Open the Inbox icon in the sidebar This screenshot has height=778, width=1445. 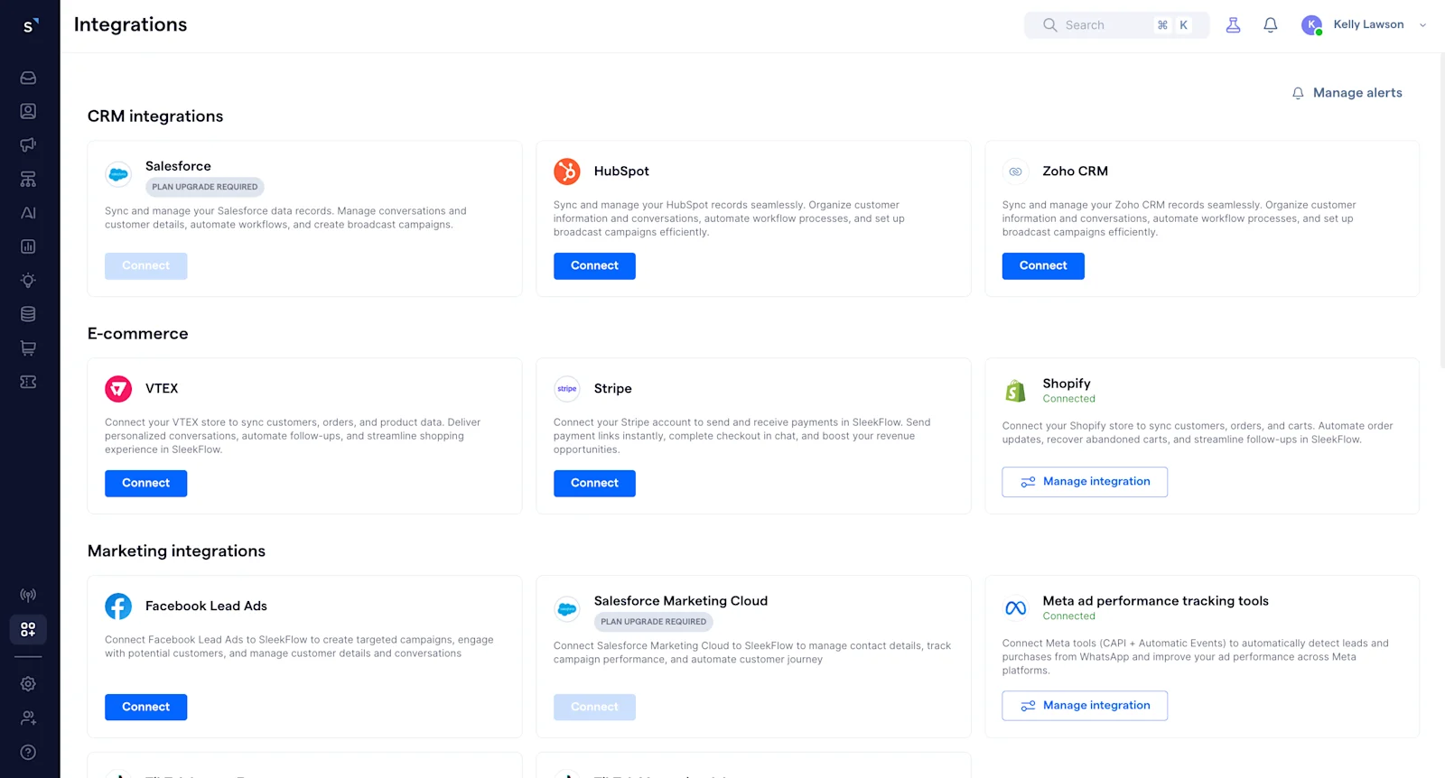28,78
